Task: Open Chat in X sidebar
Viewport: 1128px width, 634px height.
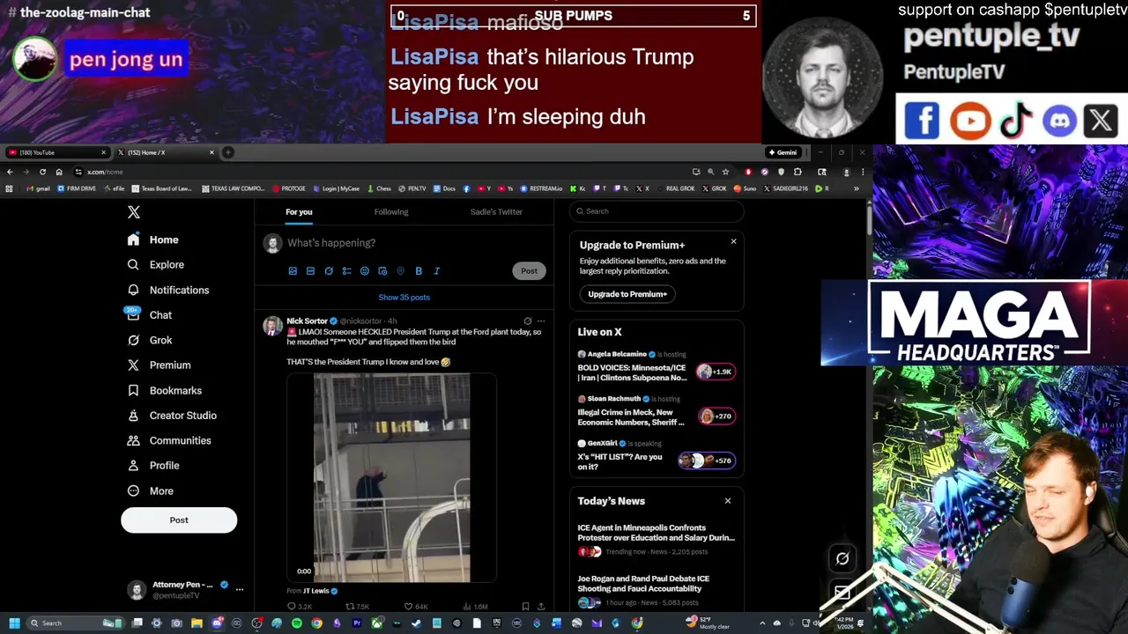Action: click(x=149, y=314)
